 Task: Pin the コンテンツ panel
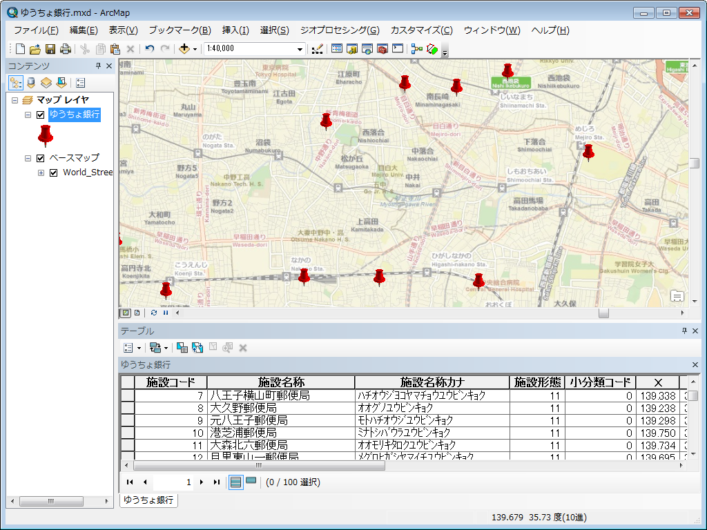click(98, 66)
